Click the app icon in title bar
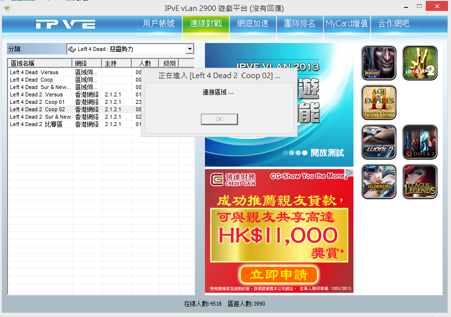The width and height of the screenshot is (451, 317). pos(7,8)
